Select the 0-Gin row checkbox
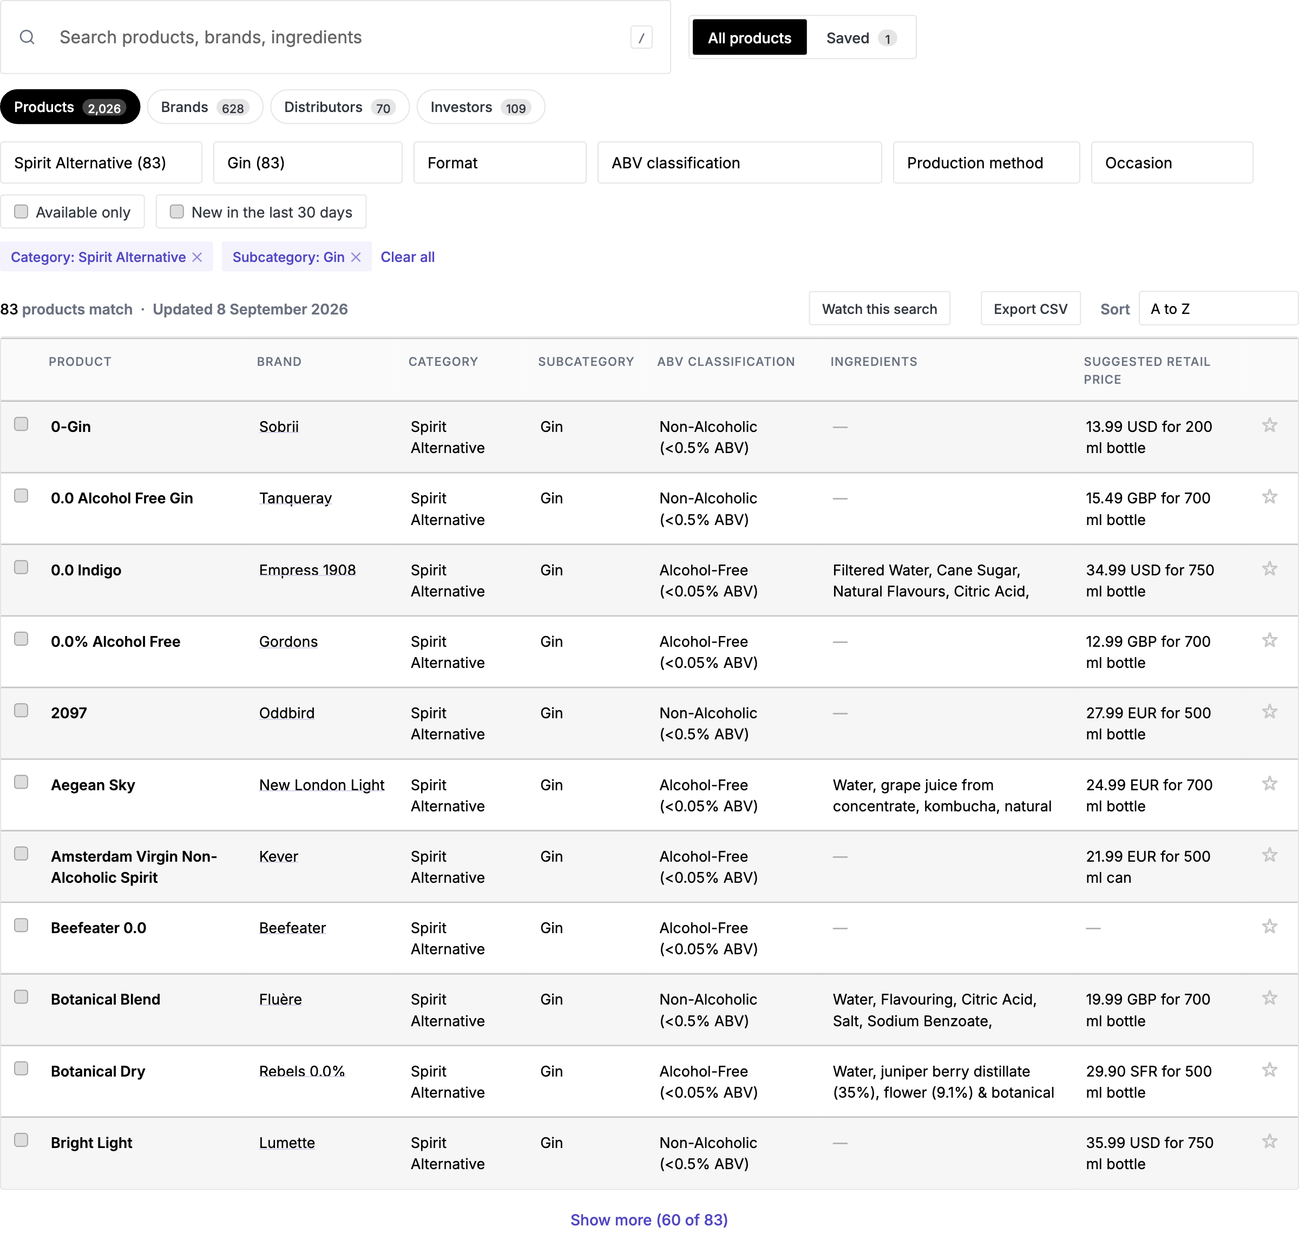 pos(21,424)
